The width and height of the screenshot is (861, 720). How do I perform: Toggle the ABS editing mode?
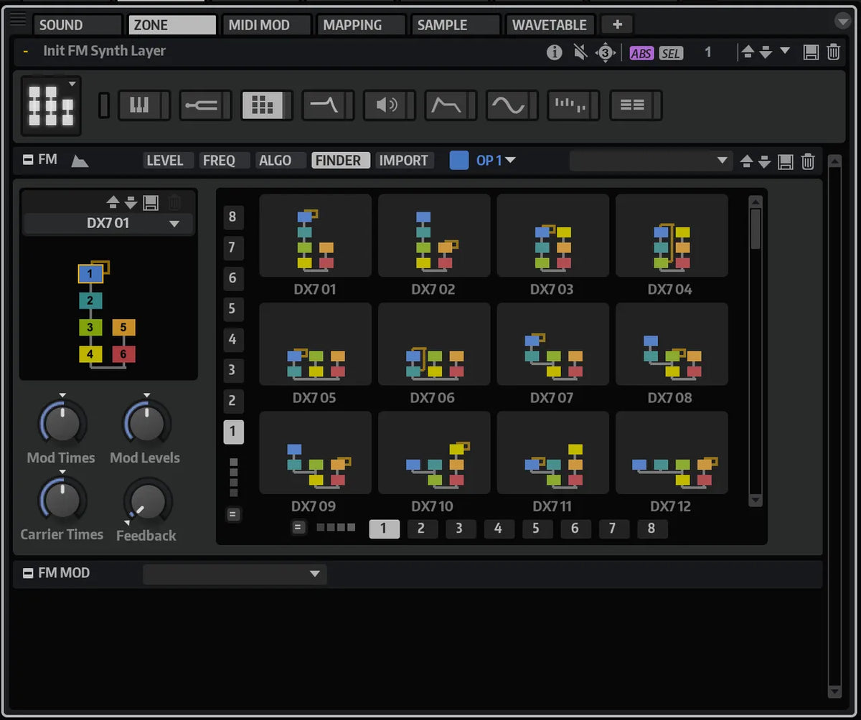(641, 53)
